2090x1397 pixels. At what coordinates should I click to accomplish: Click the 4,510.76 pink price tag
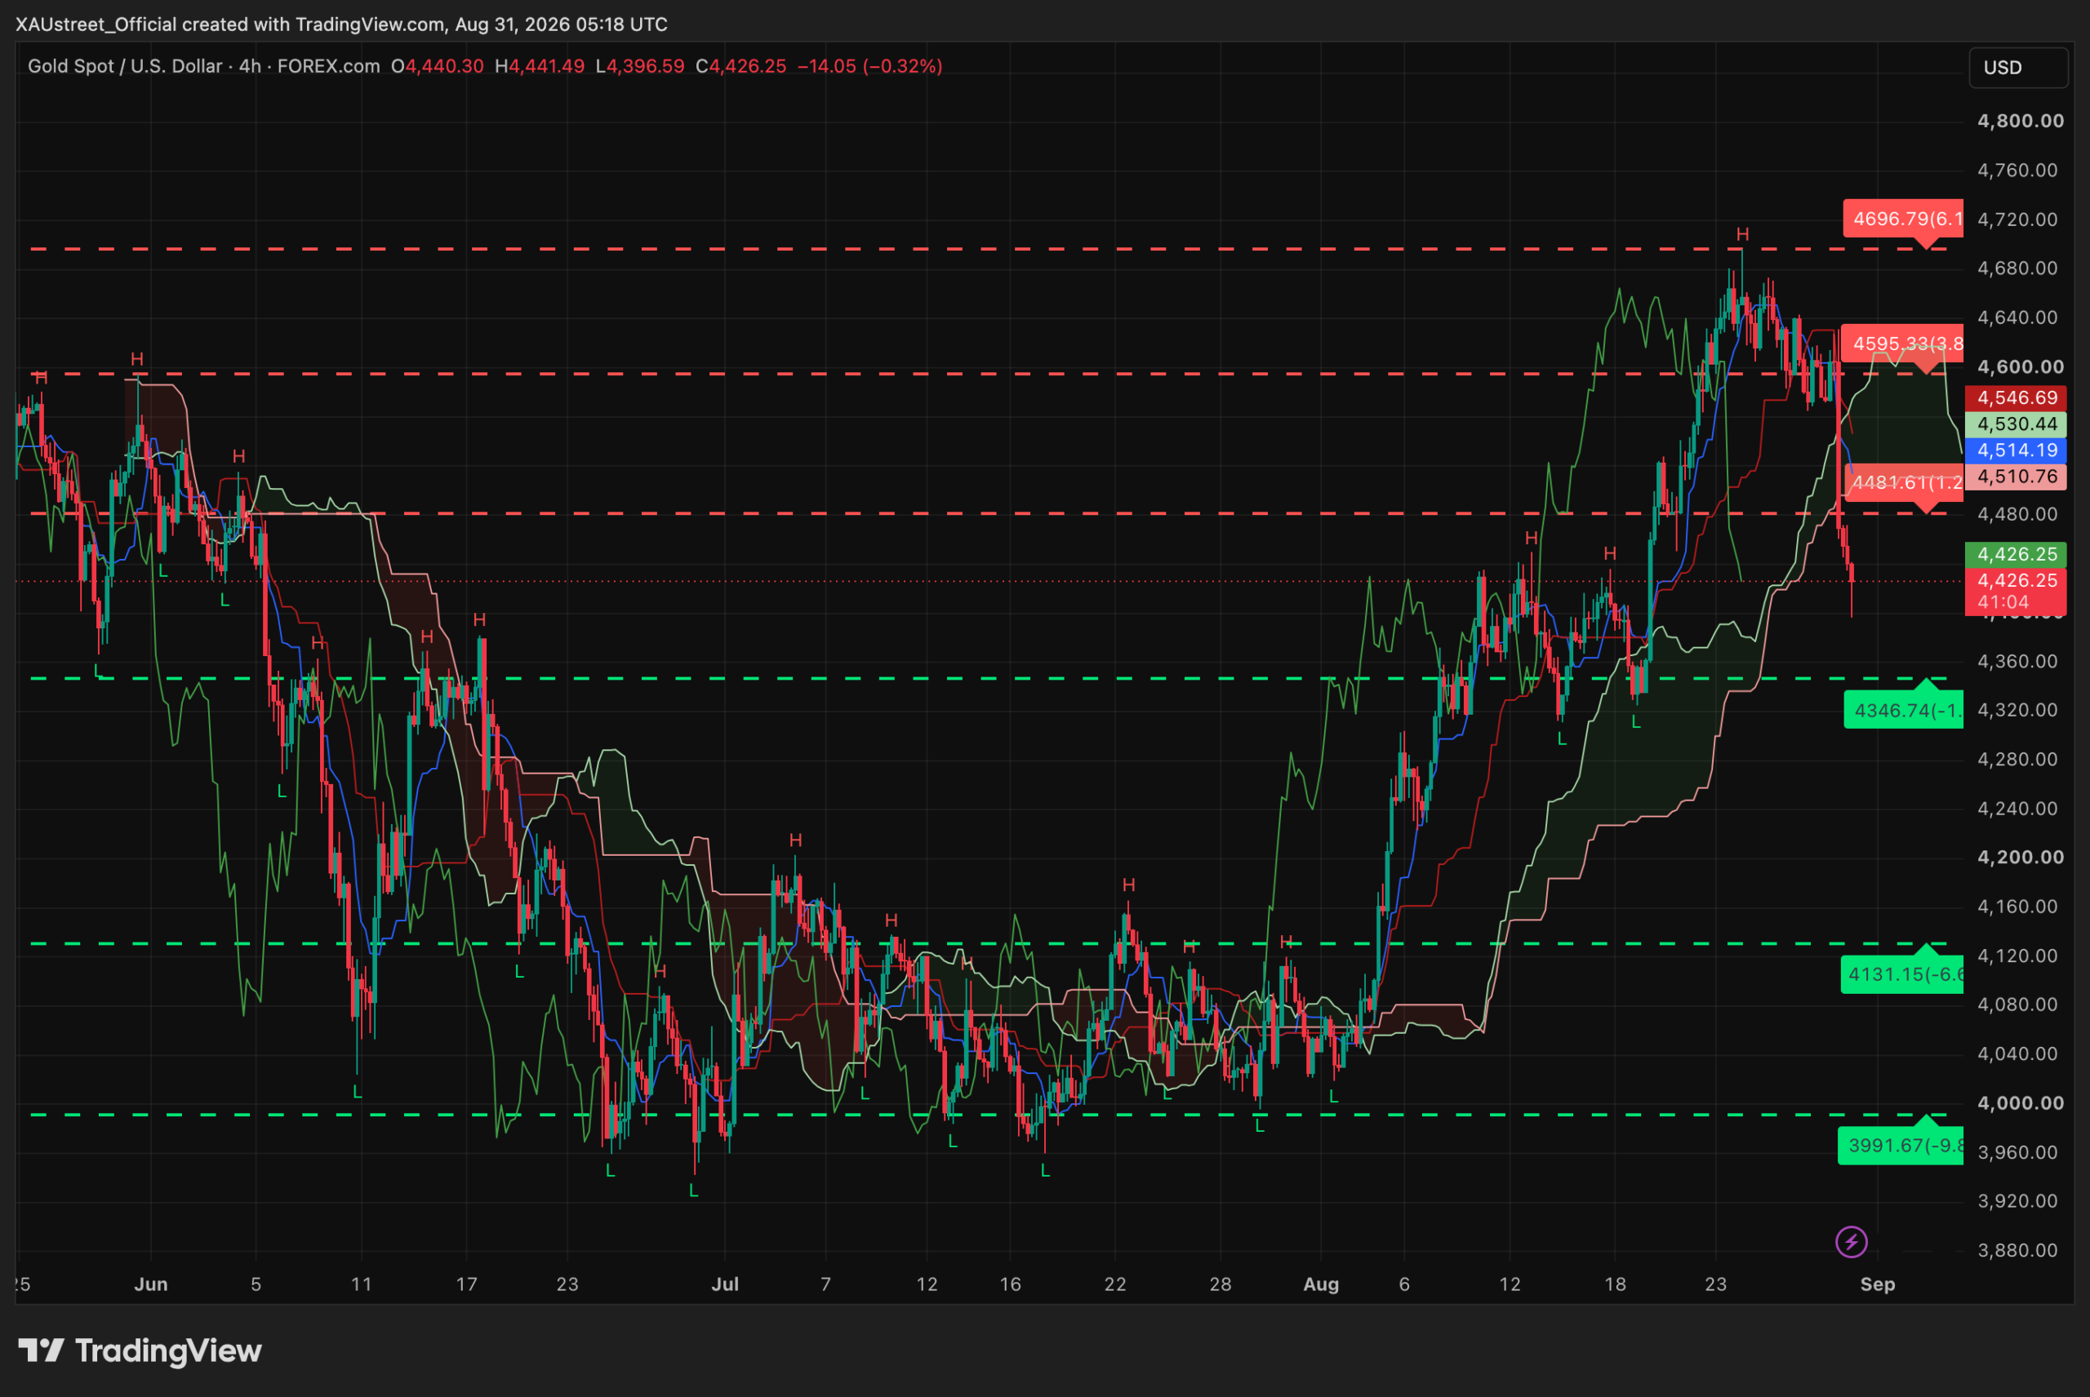(x=2015, y=477)
